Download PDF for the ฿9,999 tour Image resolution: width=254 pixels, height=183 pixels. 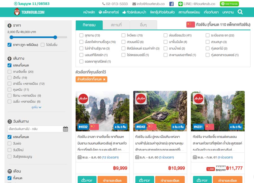pyautogui.click(x=87, y=180)
